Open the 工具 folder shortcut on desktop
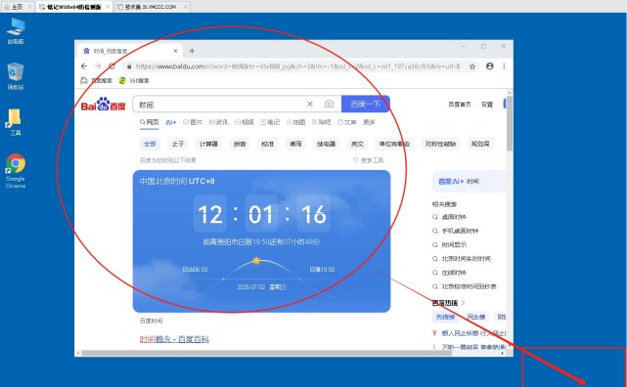Image resolution: width=627 pixels, height=387 pixels. point(15,122)
